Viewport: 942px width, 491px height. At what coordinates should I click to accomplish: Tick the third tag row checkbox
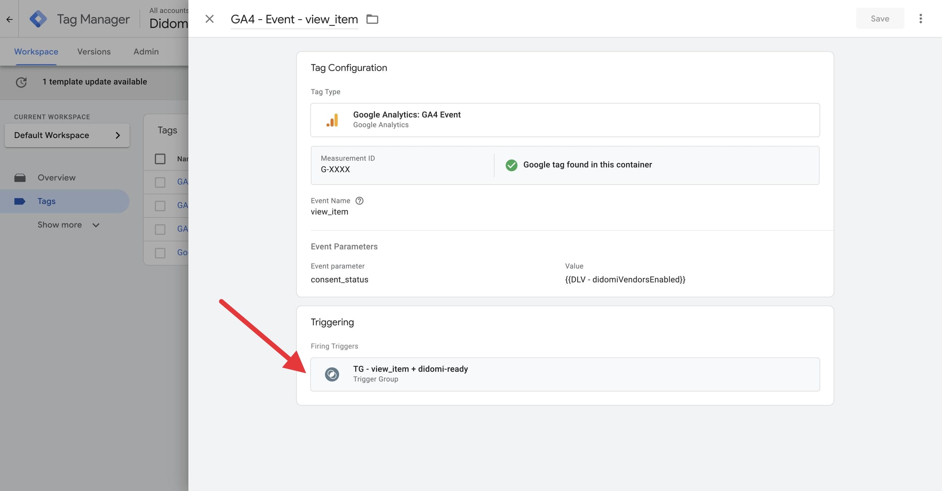click(160, 230)
